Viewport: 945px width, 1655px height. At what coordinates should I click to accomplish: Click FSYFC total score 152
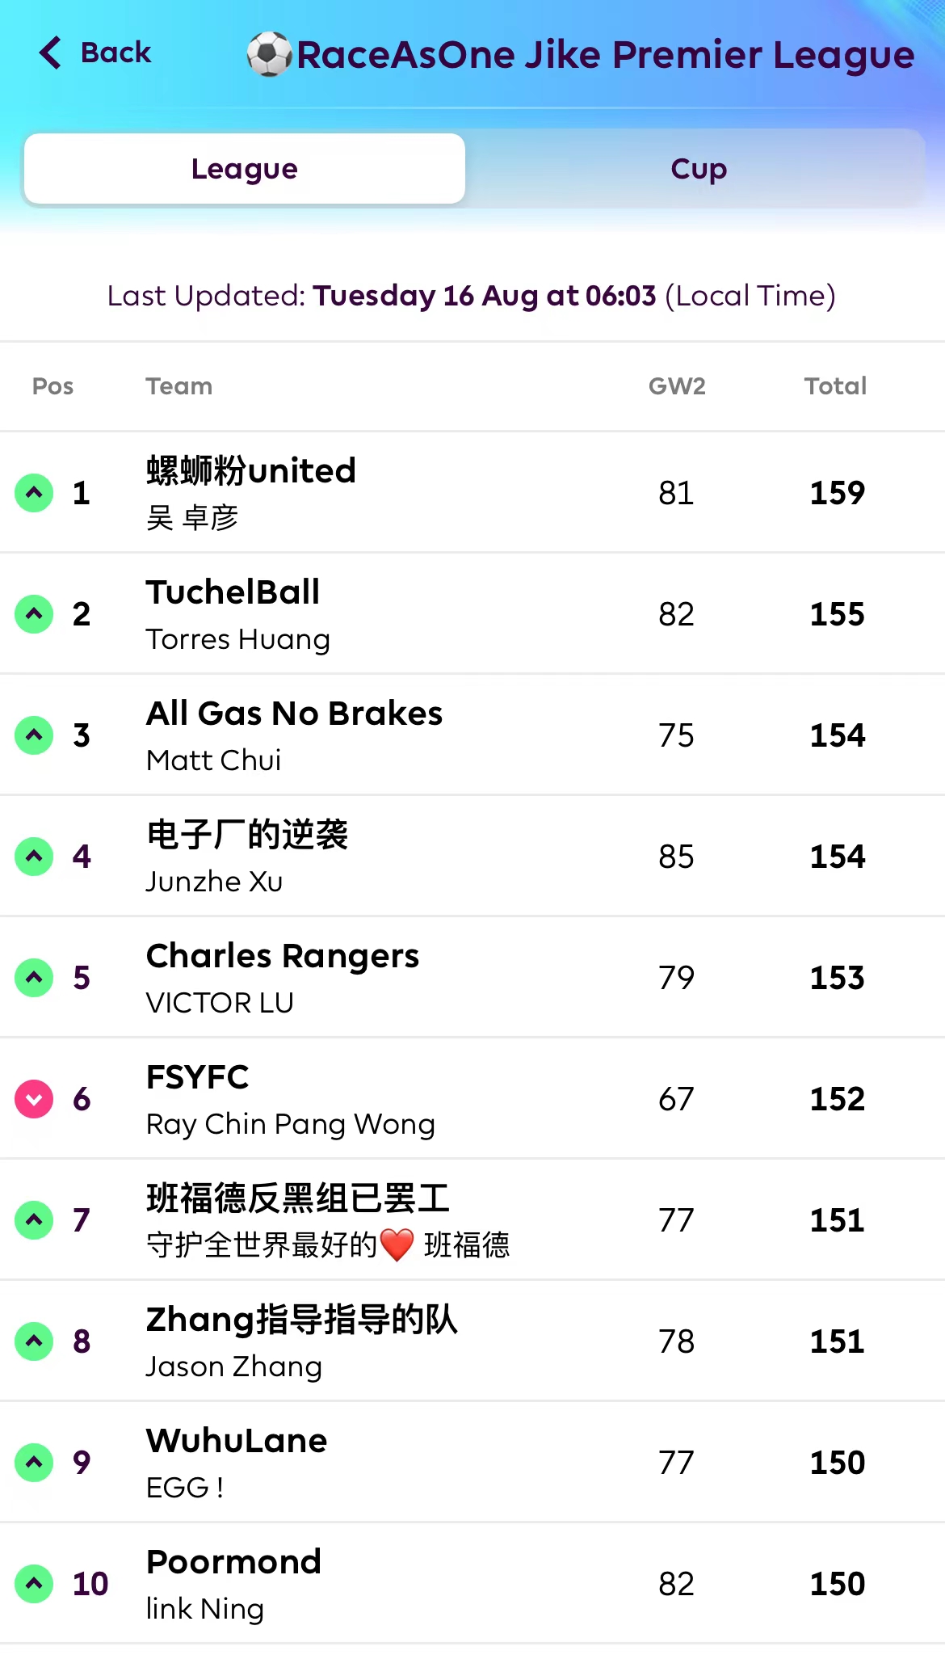[x=838, y=1099]
